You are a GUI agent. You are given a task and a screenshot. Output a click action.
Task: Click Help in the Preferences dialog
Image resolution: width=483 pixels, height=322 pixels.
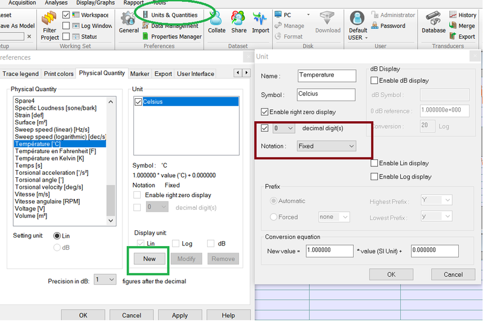coord(228,315)
